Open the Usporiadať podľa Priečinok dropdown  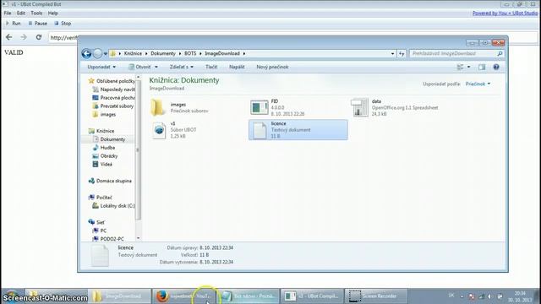pos(478,84)
